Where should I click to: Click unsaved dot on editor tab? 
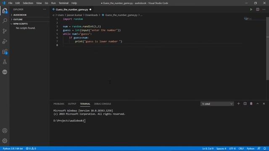[90, 9]
